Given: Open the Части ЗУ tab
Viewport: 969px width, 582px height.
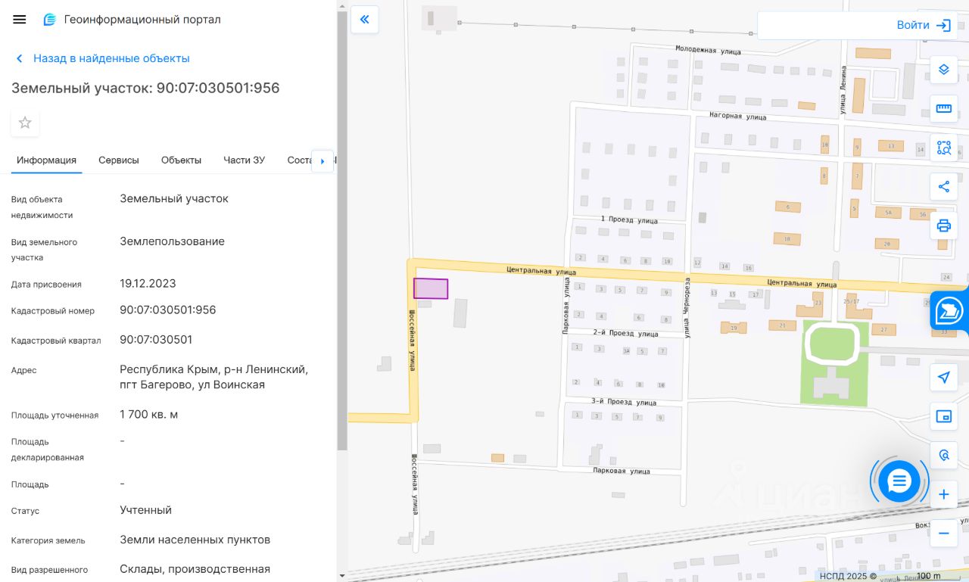Looking at the screenshot, I should [244, 160].
